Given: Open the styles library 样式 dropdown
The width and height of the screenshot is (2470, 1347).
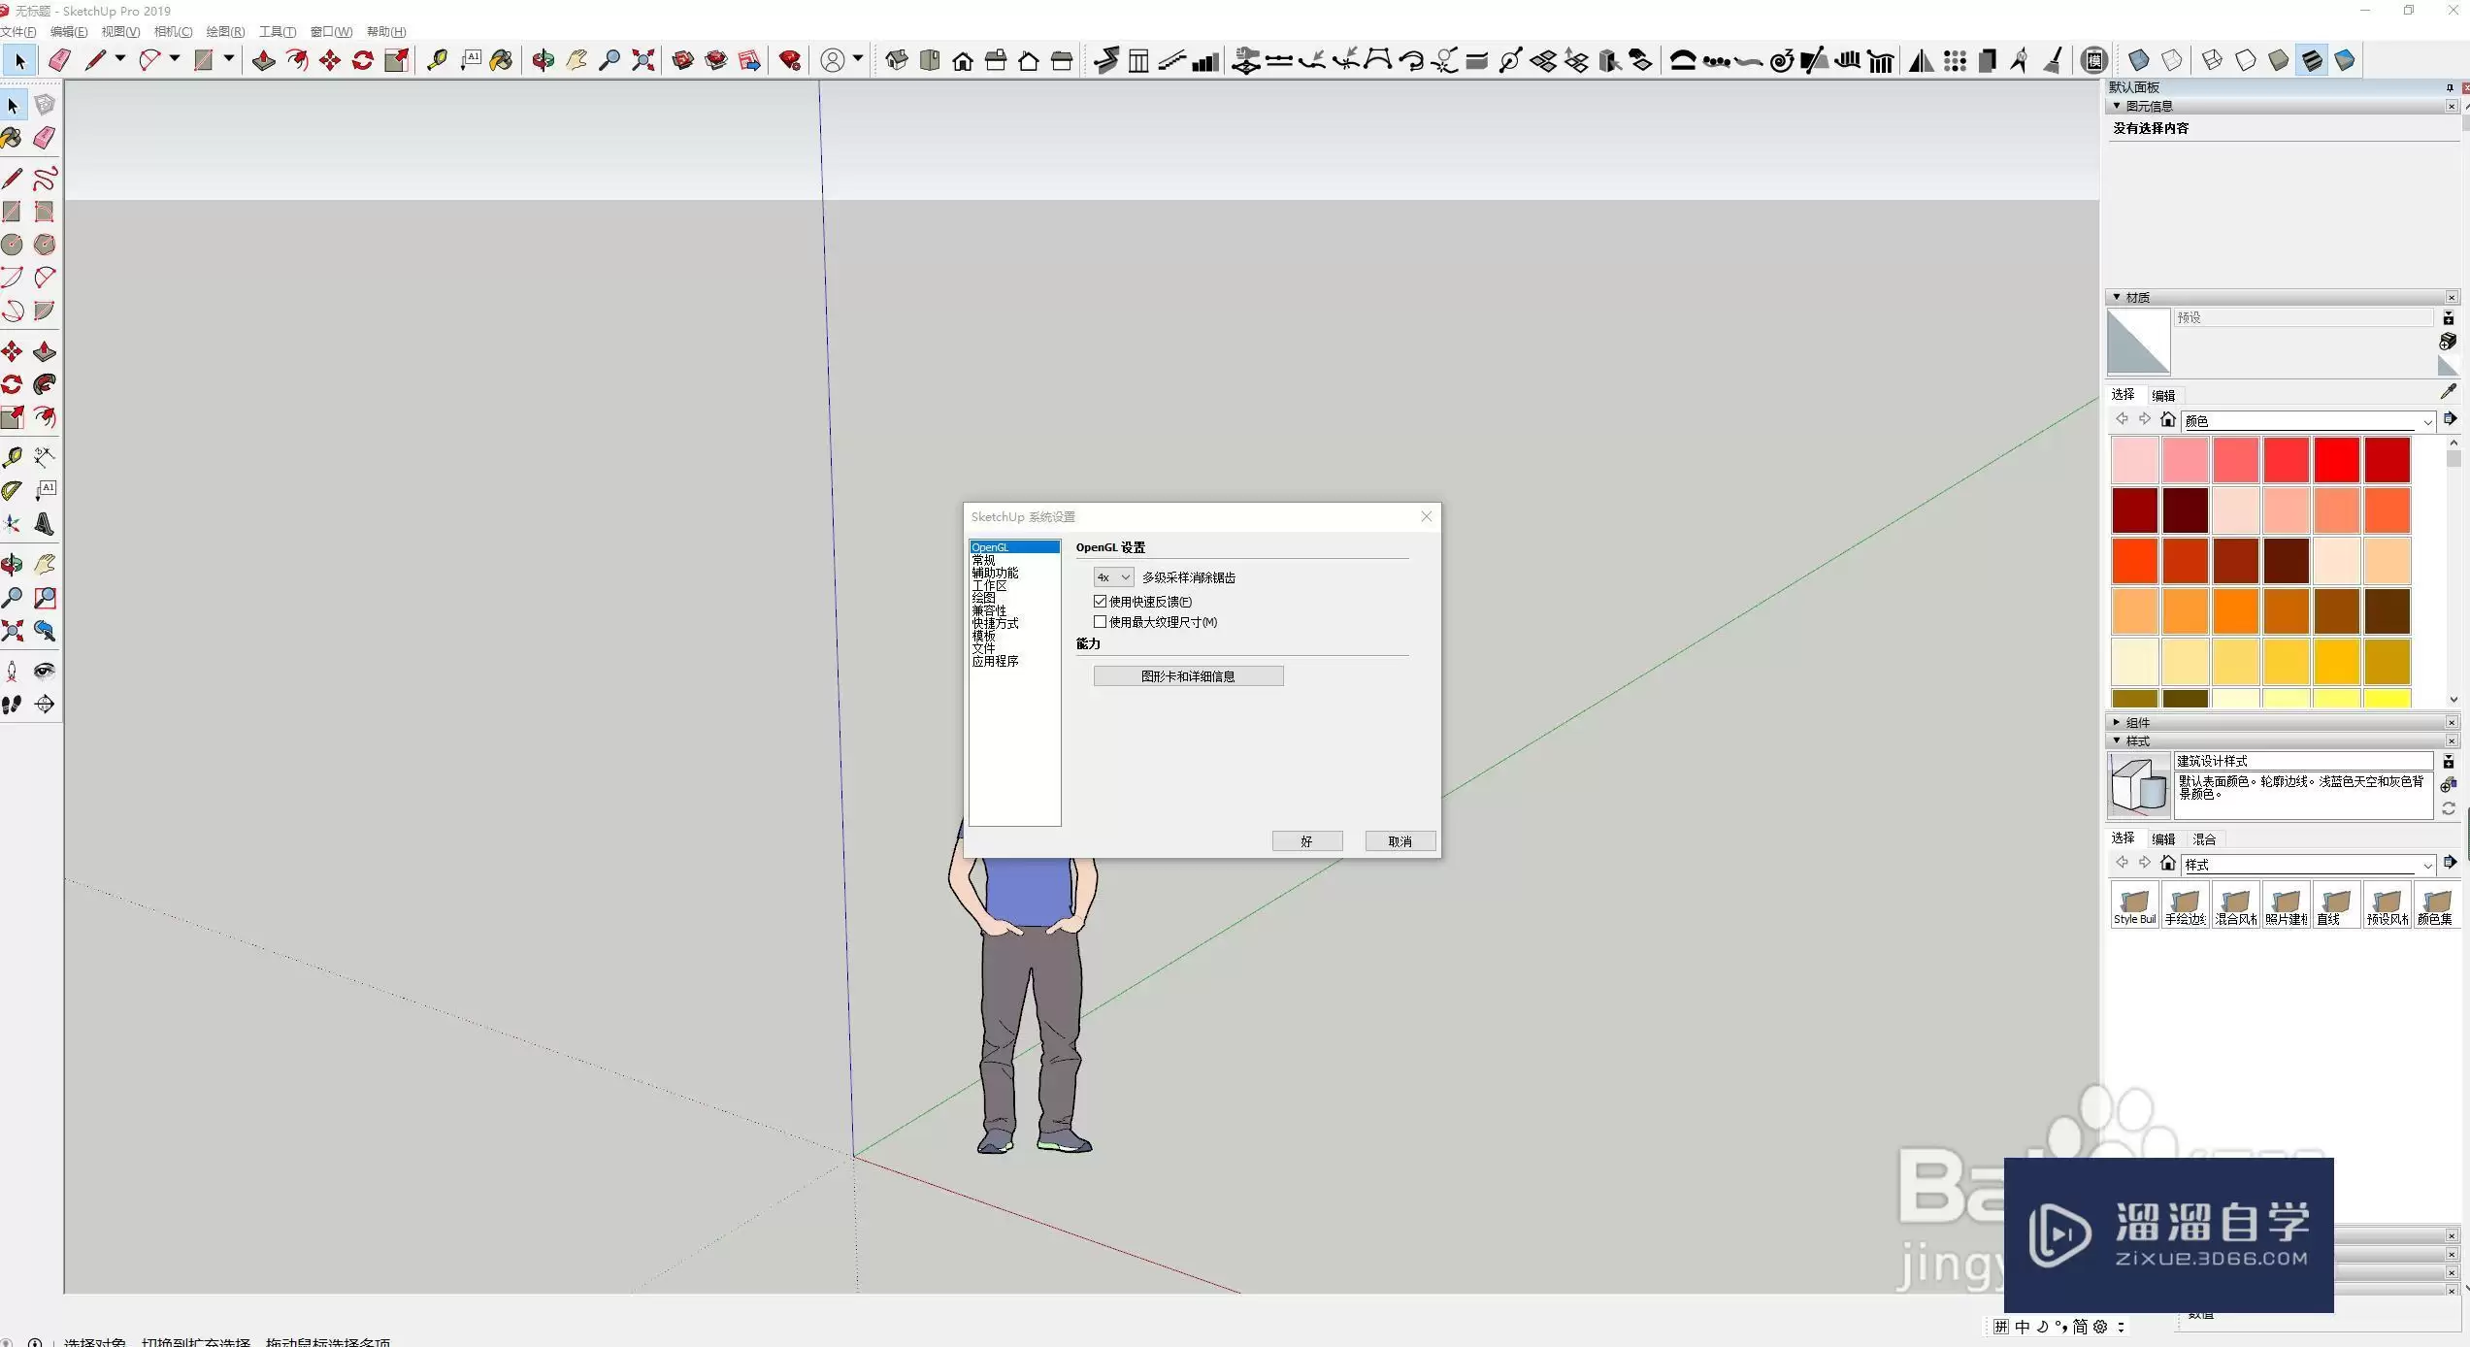Looking at the screenshot, I should point(2308,865).
